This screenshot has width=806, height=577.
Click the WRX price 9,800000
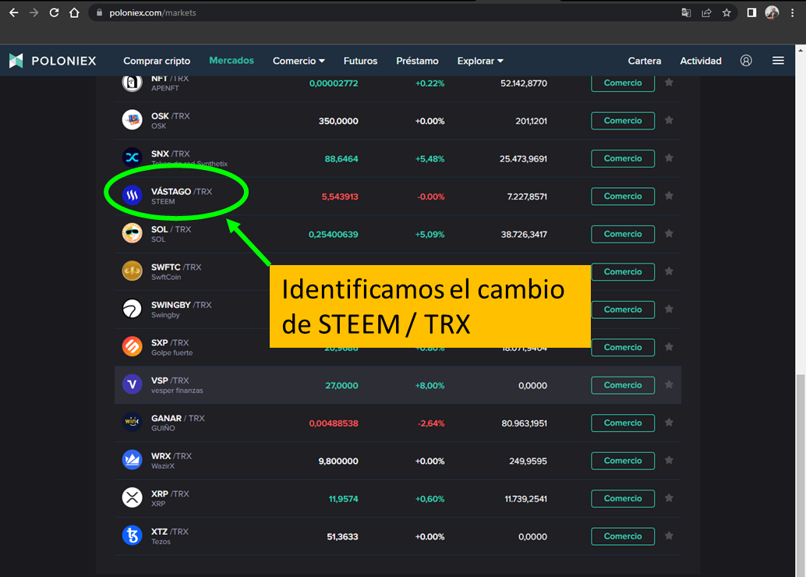coord(338,462)
